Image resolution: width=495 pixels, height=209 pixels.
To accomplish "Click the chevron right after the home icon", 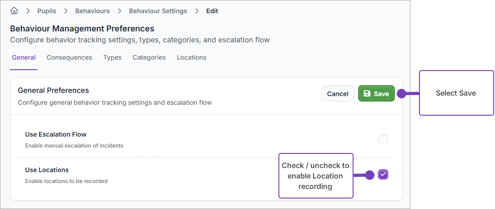I will click(x=28, y=11).
